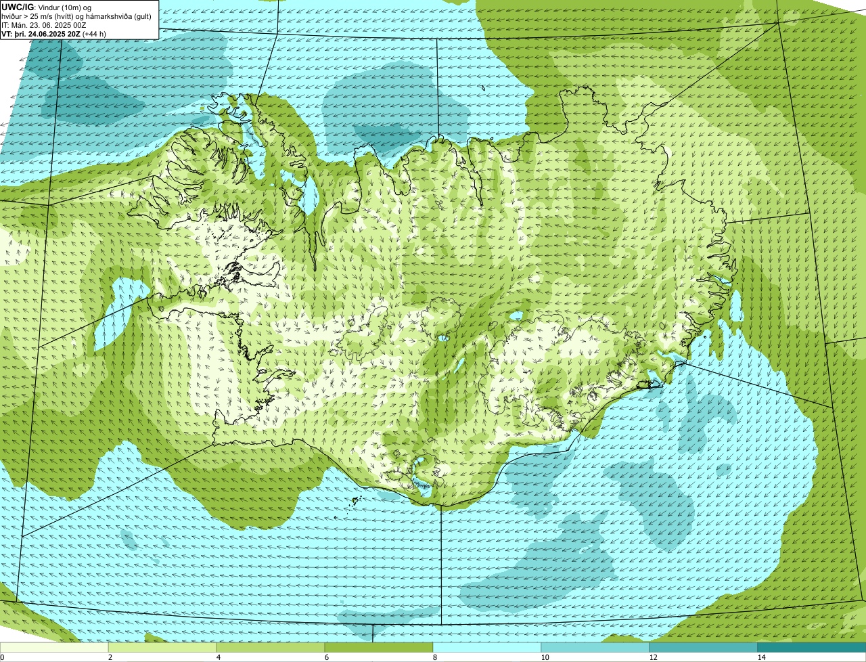
Task: Click the dark teal colorbar segment above 14
Action: [x=812, y=647]
